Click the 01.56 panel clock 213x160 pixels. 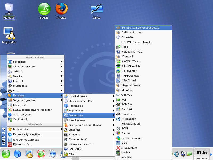[202, 153]
